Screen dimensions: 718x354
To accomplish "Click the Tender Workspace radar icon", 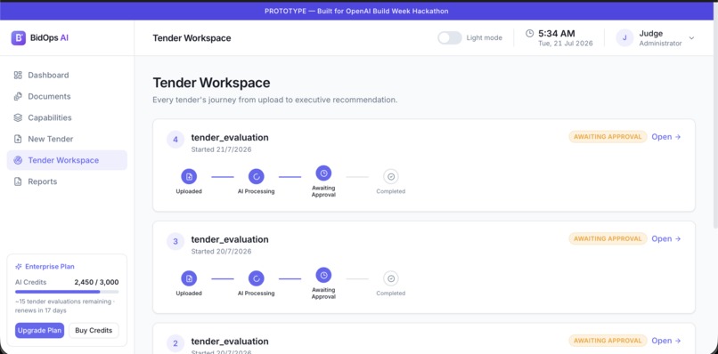I will pyautogui.click(x=18, y=160).
